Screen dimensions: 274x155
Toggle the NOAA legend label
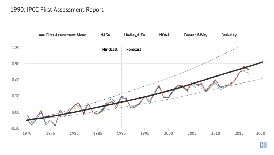[x=161, y=35]
